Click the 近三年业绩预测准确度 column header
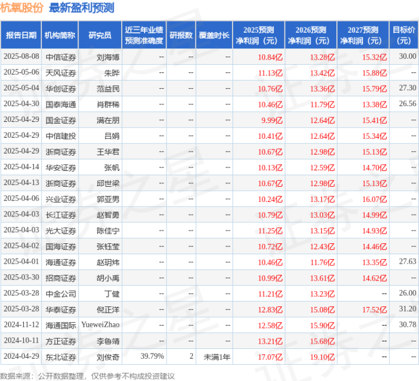This screenshot has height=381, width=419. click(x=144, y=35)
